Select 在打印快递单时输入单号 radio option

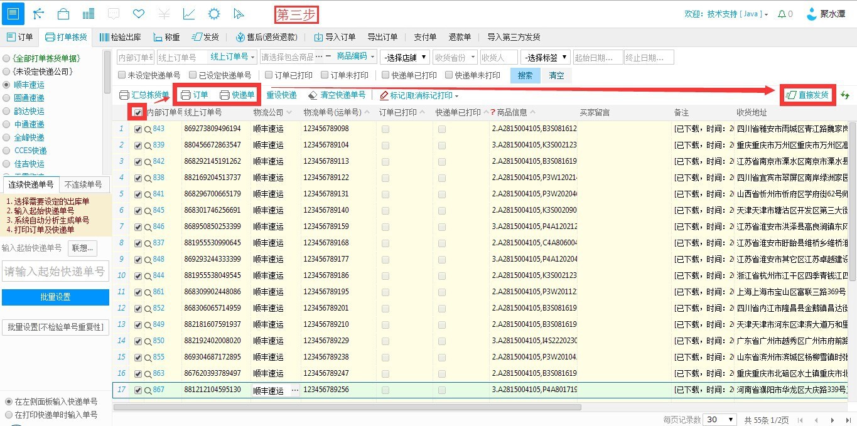coord(8,415)
